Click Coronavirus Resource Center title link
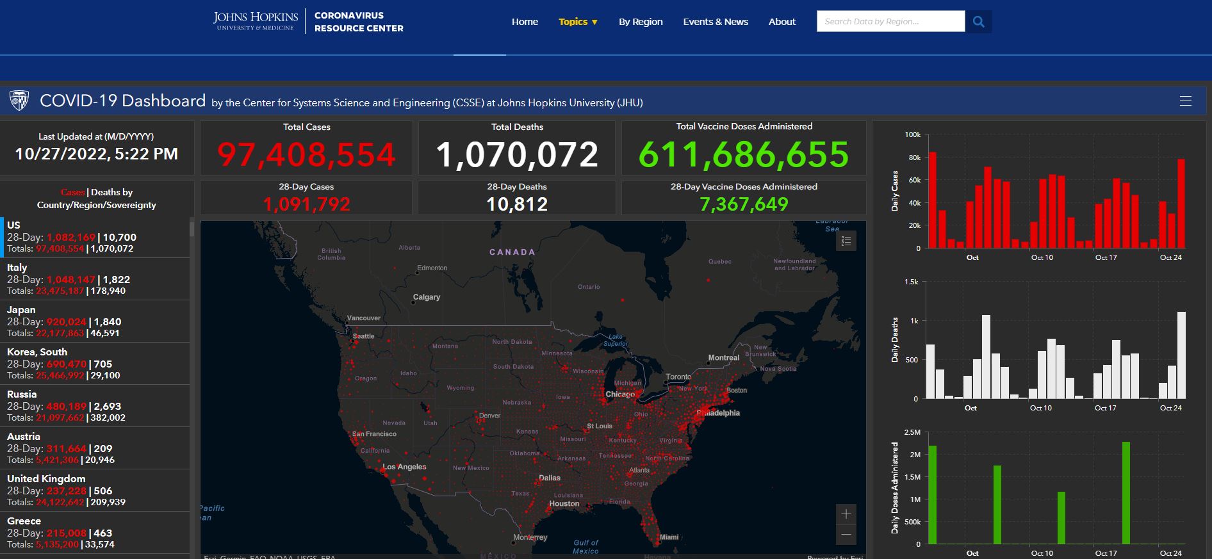This screenshot has height=559, width=1212. point(359,22)
